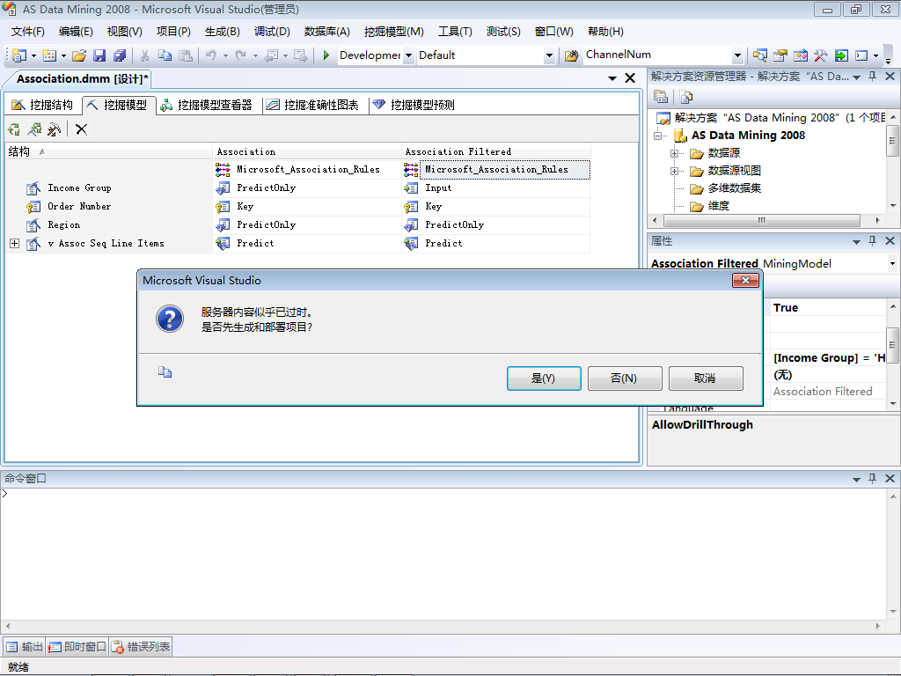Click the Add New Item toolbar icon
901x676 pixels.
click(49, 55)
